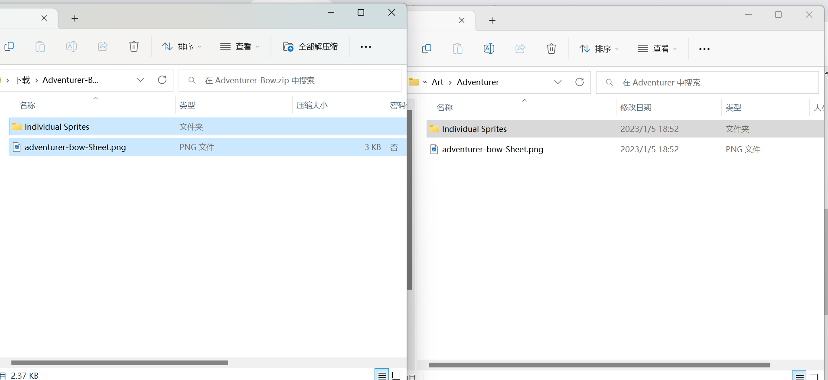Click the rename icon in the Adventurer window
Viewport: 828px width, 380px height.
click(489, 49)
